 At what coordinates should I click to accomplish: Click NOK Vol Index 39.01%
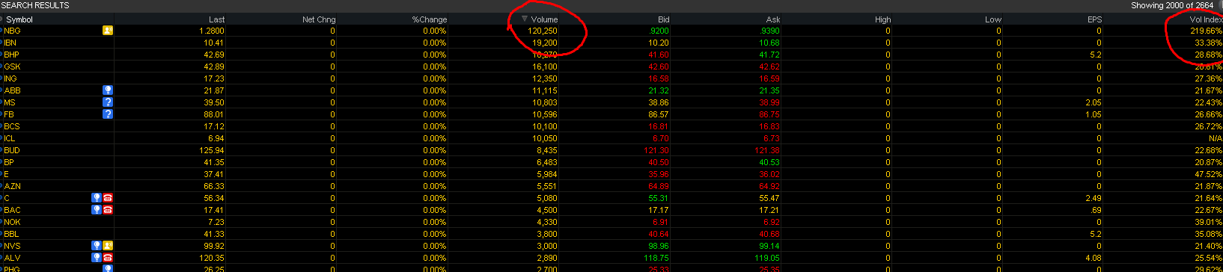click(x=1208, y=222)
